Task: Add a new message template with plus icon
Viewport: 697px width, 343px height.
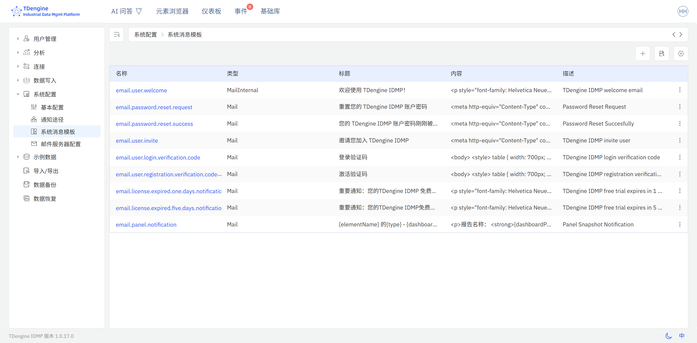Action: tap(643, 54)
